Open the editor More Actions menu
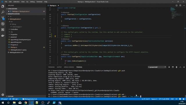 coord(184,6)
